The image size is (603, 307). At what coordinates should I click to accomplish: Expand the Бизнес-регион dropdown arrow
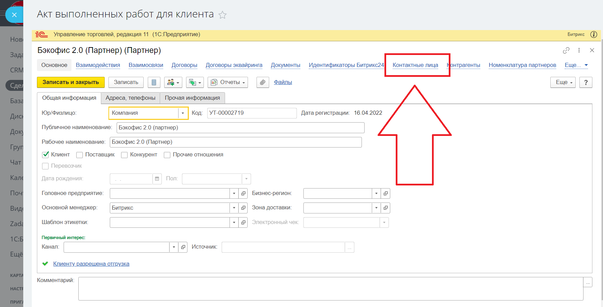[376, 193]
